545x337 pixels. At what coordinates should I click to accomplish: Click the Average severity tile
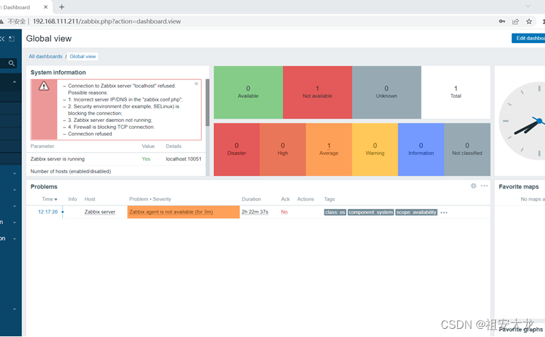(x=329, y=149)
